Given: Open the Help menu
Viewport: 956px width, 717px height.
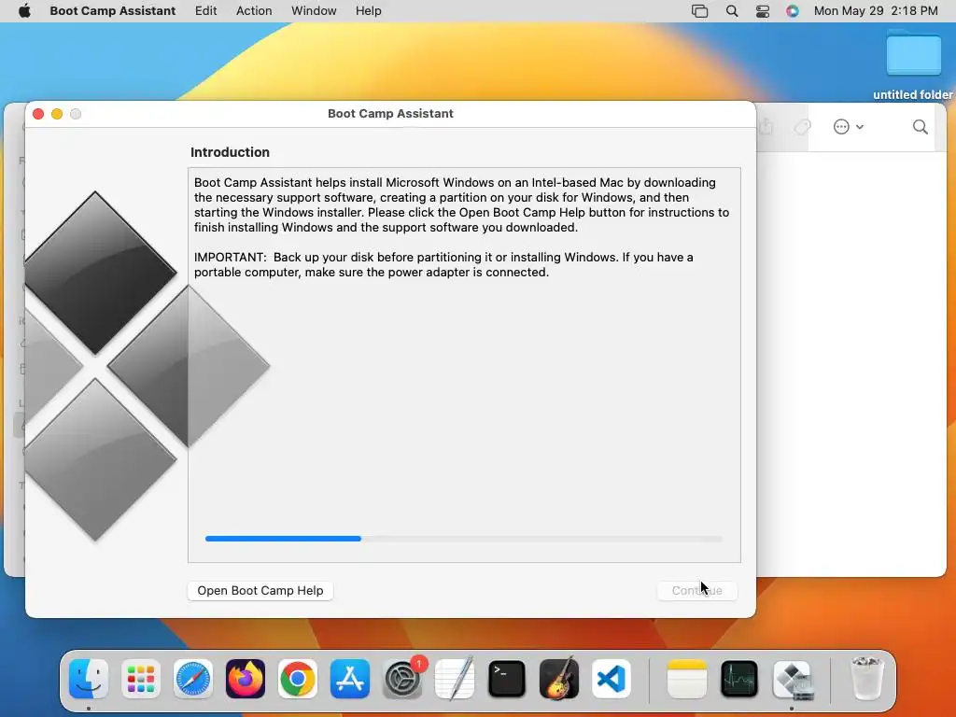Looking at the screenshot, I should [x=368, y=11].
